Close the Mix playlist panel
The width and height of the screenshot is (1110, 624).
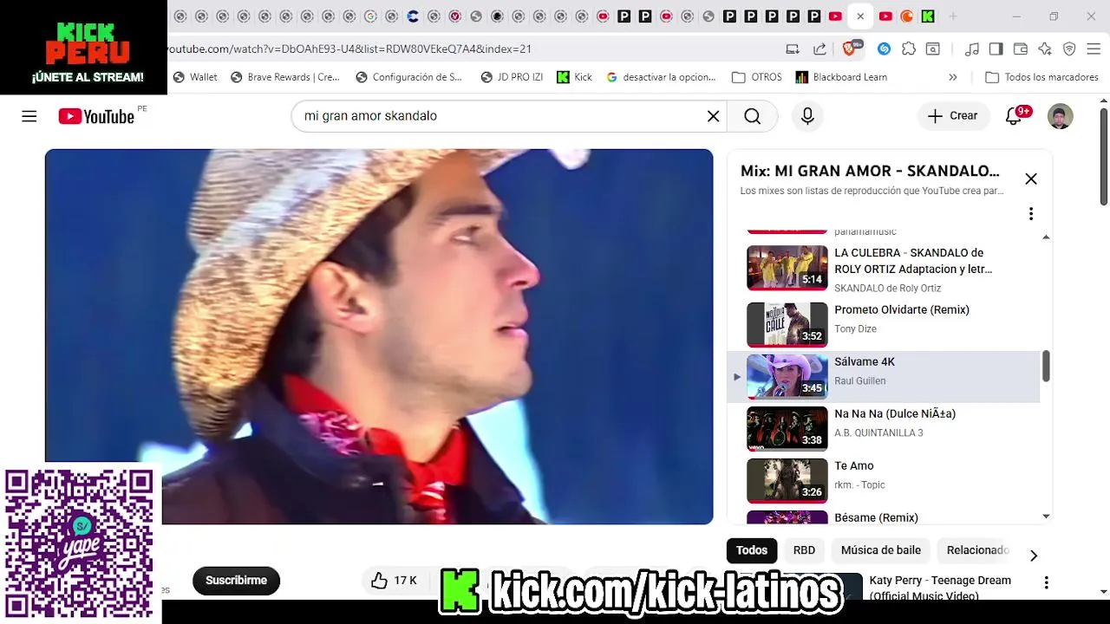click(x=1031, y=179)
